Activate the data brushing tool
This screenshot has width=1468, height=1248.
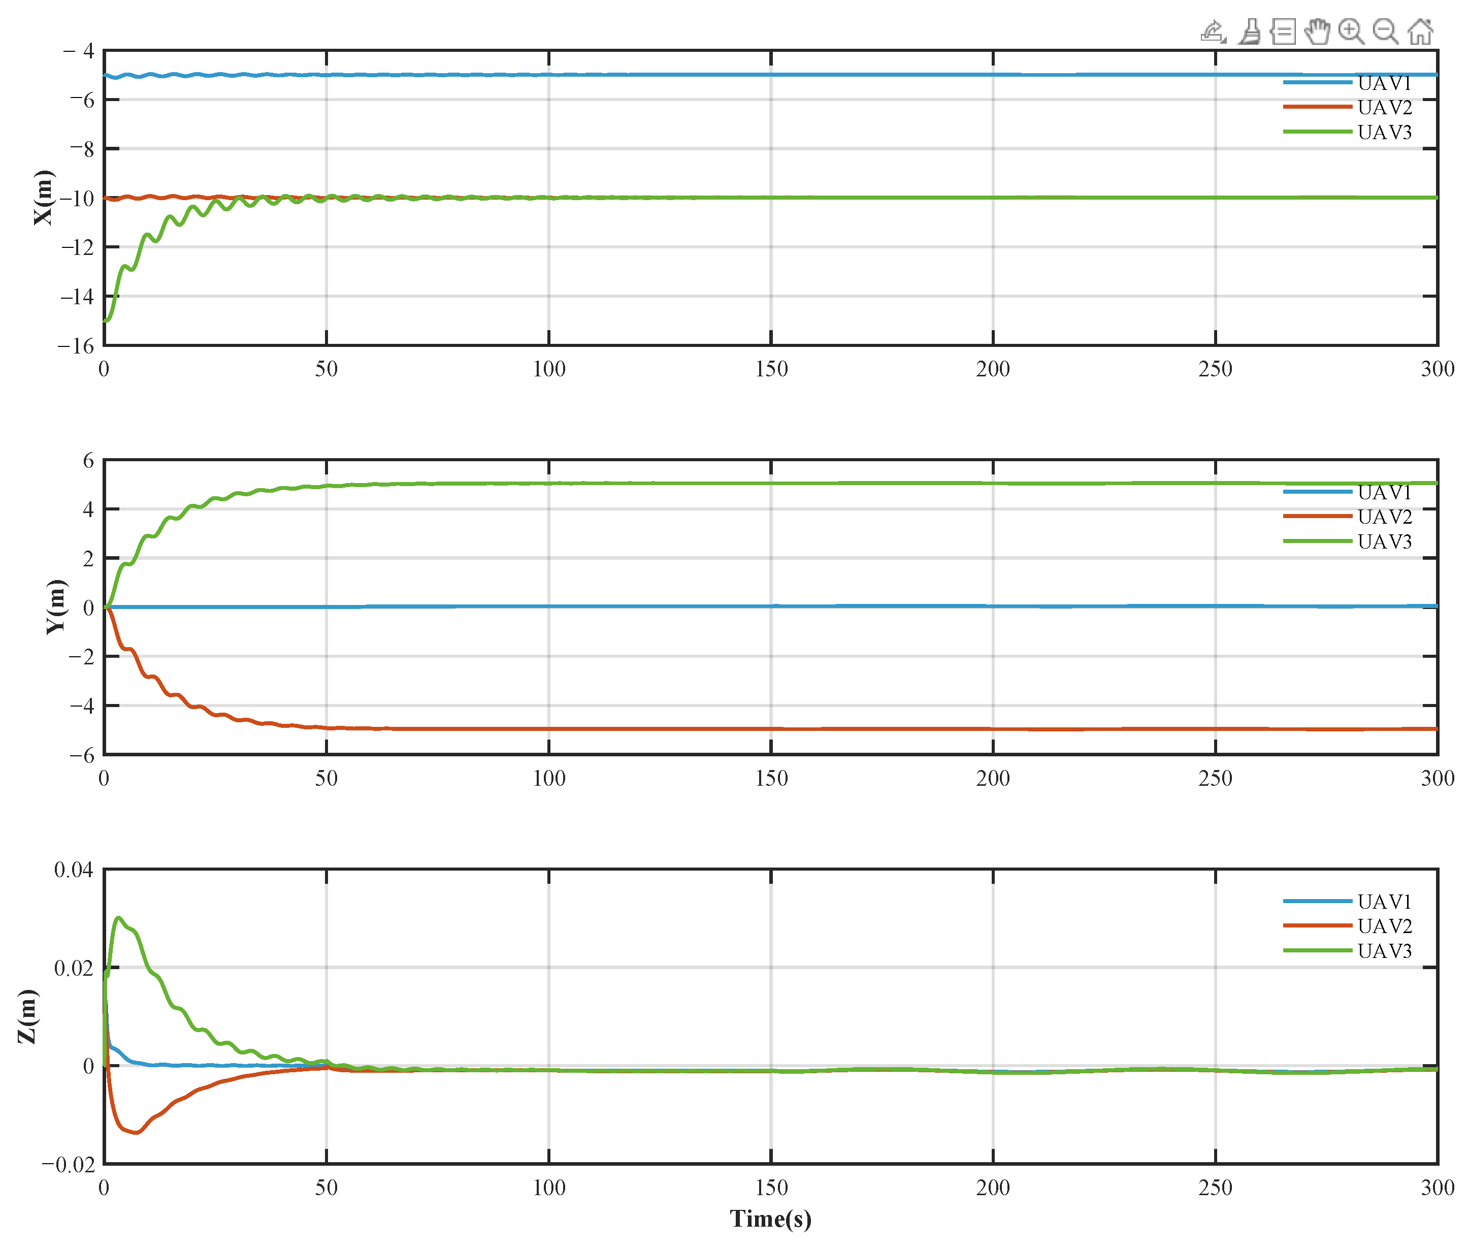(1250, 32)
